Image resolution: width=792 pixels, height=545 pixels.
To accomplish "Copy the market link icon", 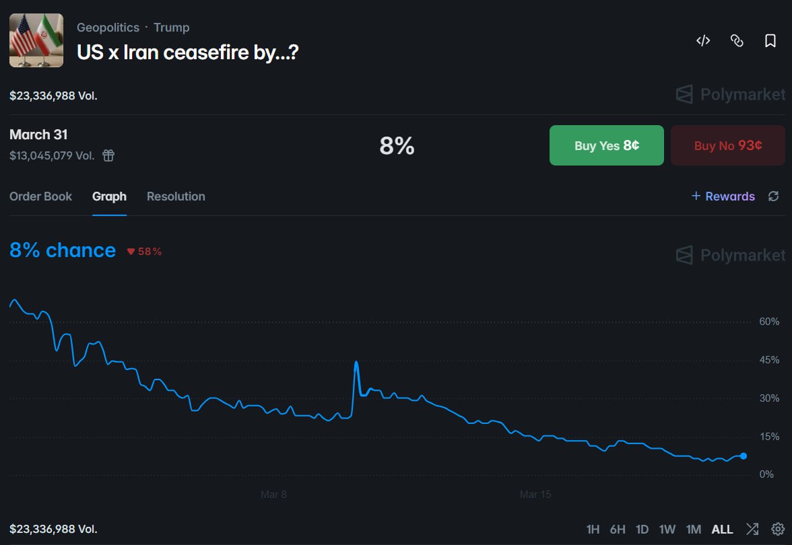I will tap(737, 41).
